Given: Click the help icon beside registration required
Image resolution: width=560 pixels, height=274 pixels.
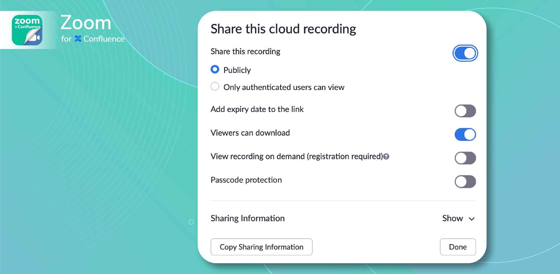Looking at the screenshot, I should pyautogui.click(x=386, y=156).
